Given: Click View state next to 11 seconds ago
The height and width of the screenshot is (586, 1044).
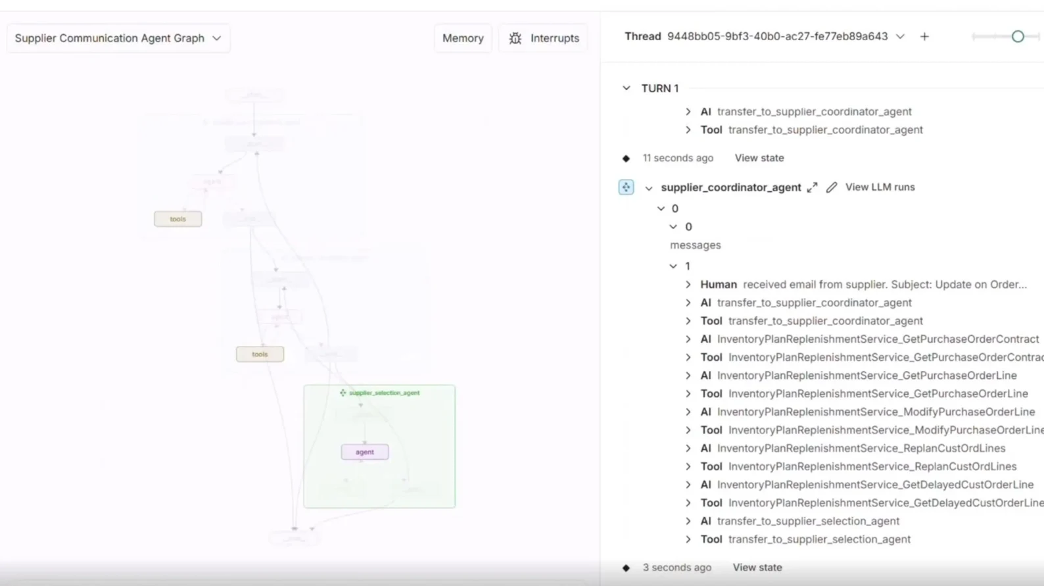Looking at the screenshot, I should pos(759,158).
